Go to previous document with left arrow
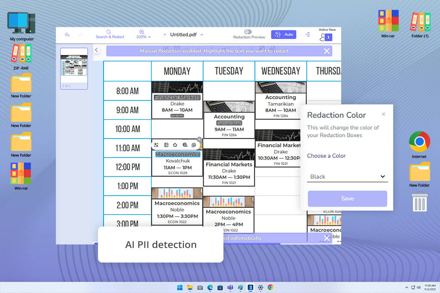 tap(165, 34)
